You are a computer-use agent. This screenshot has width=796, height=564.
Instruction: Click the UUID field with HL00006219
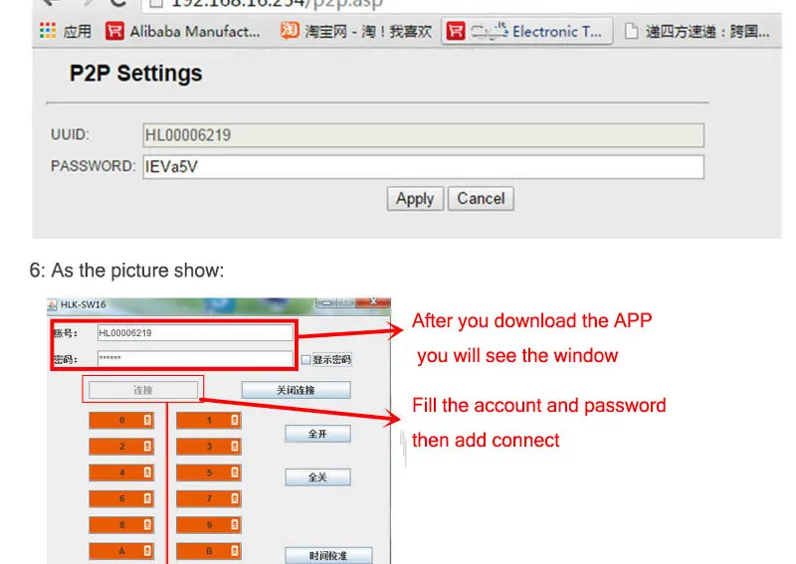click(x=424, y=135)
